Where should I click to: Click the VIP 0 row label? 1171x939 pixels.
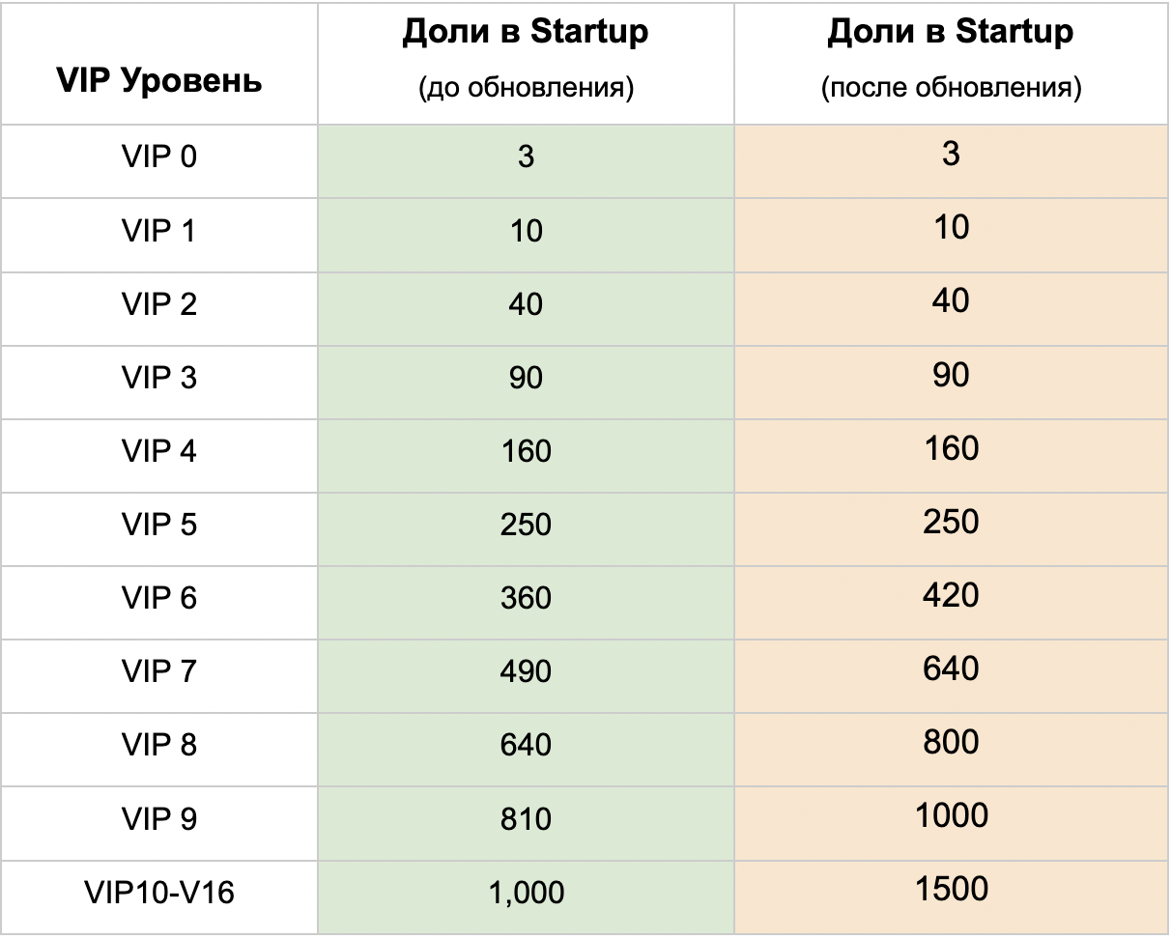pos(159,156)
